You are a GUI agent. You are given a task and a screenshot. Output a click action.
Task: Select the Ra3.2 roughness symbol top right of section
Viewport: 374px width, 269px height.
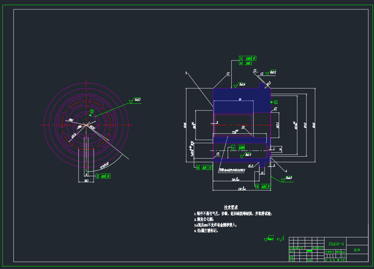271,73
